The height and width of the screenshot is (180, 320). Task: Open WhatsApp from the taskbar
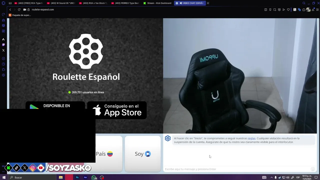pos(94,177)
